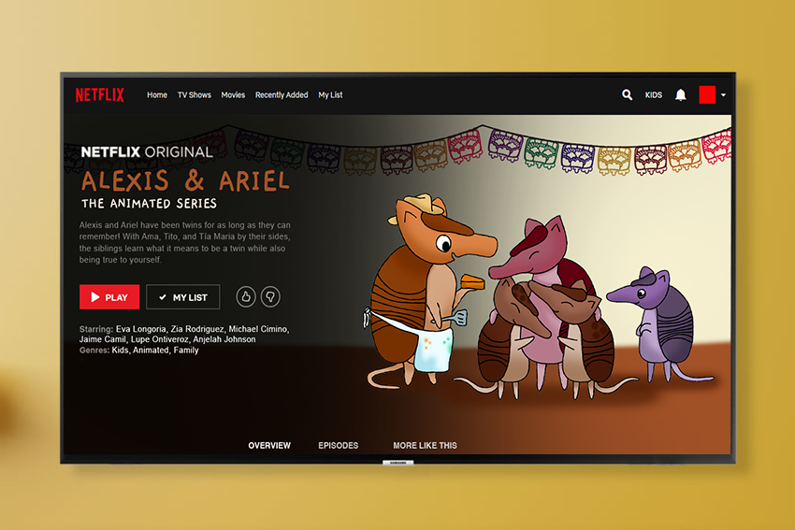Open My List in top navigation
Screen dimensions: 795x530
(330, 94)
